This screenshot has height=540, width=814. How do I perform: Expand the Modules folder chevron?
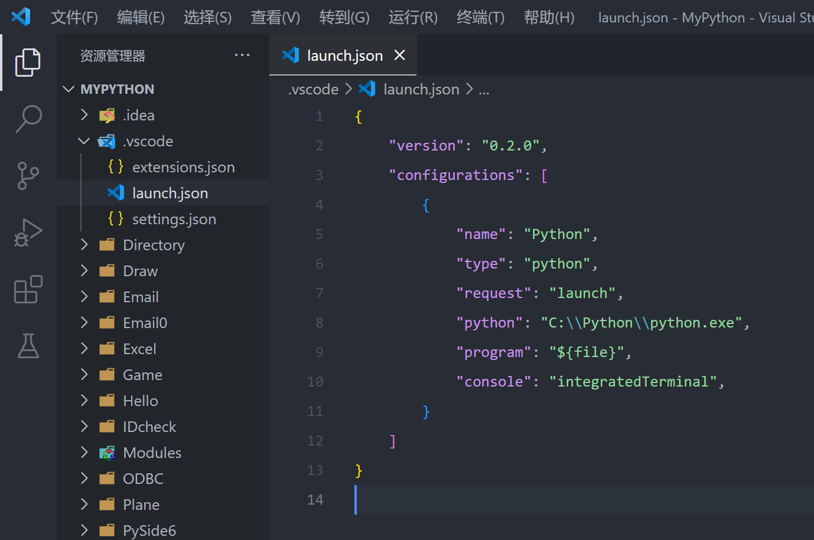[84, 453]
